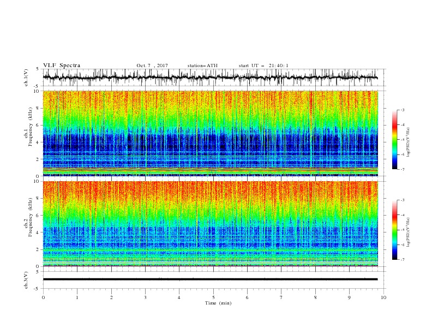Click the "2" tick on the time axis
The image size is (432, 334).
click(111, 297)
